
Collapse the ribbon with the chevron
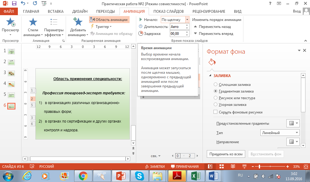[306, 41]
